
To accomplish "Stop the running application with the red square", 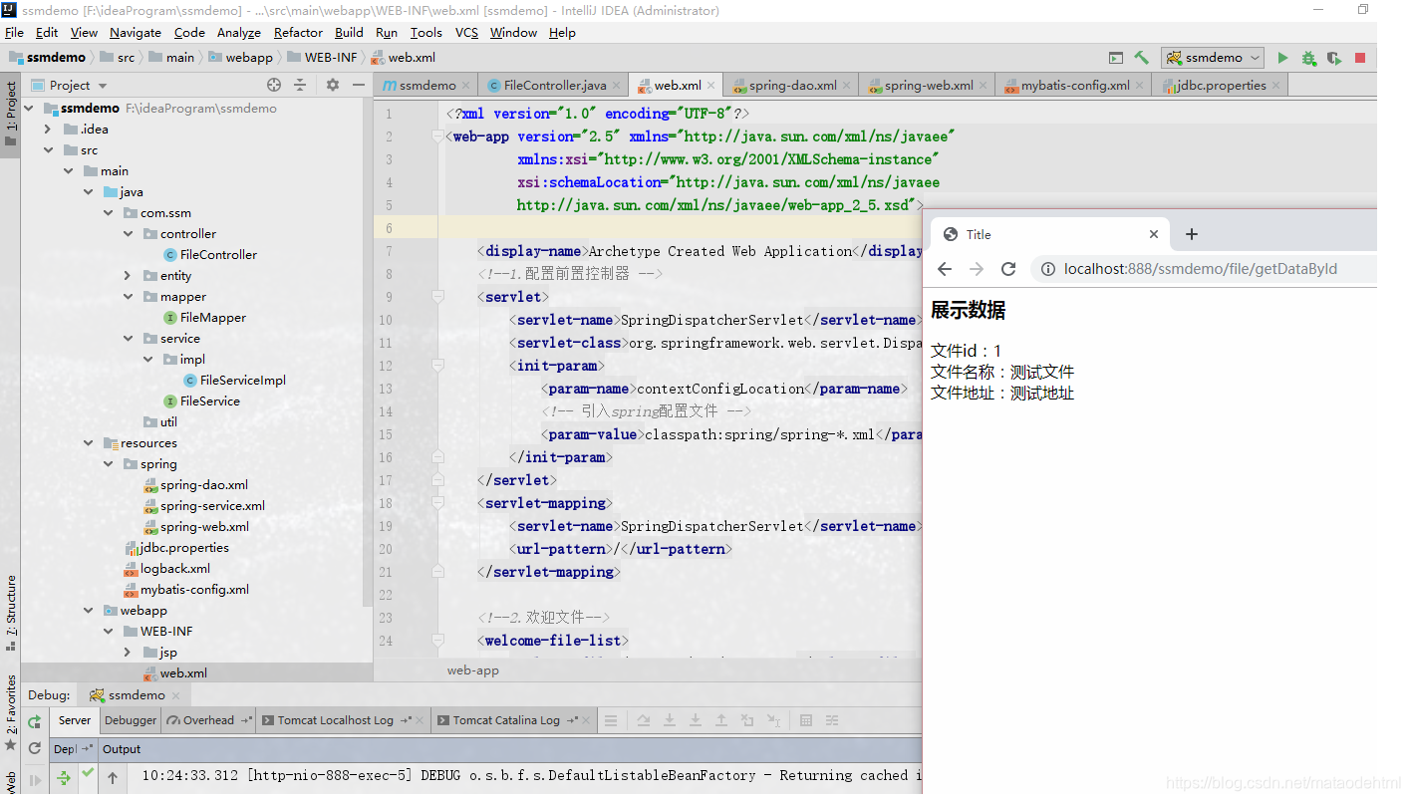I will point(1360,58).
